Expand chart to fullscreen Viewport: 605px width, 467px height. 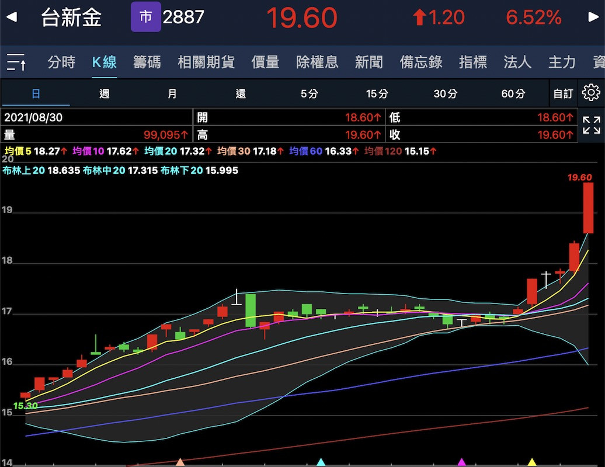pyautogui.click(x=592, y=126)
